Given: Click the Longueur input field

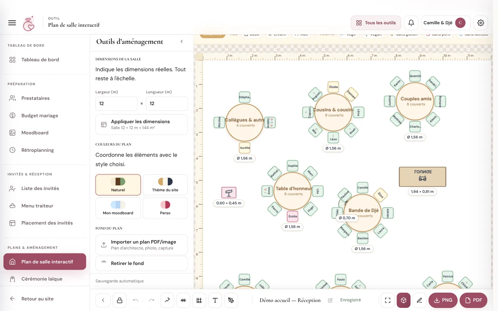Looking at the screenshot, I should (x=167, y=104).
